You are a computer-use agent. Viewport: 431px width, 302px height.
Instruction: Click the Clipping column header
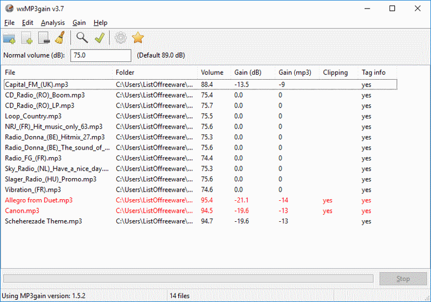(339, 73)
